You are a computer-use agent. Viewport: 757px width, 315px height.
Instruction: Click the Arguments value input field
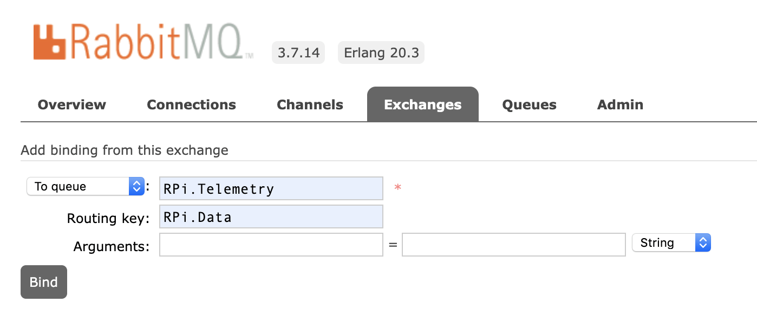514,245
